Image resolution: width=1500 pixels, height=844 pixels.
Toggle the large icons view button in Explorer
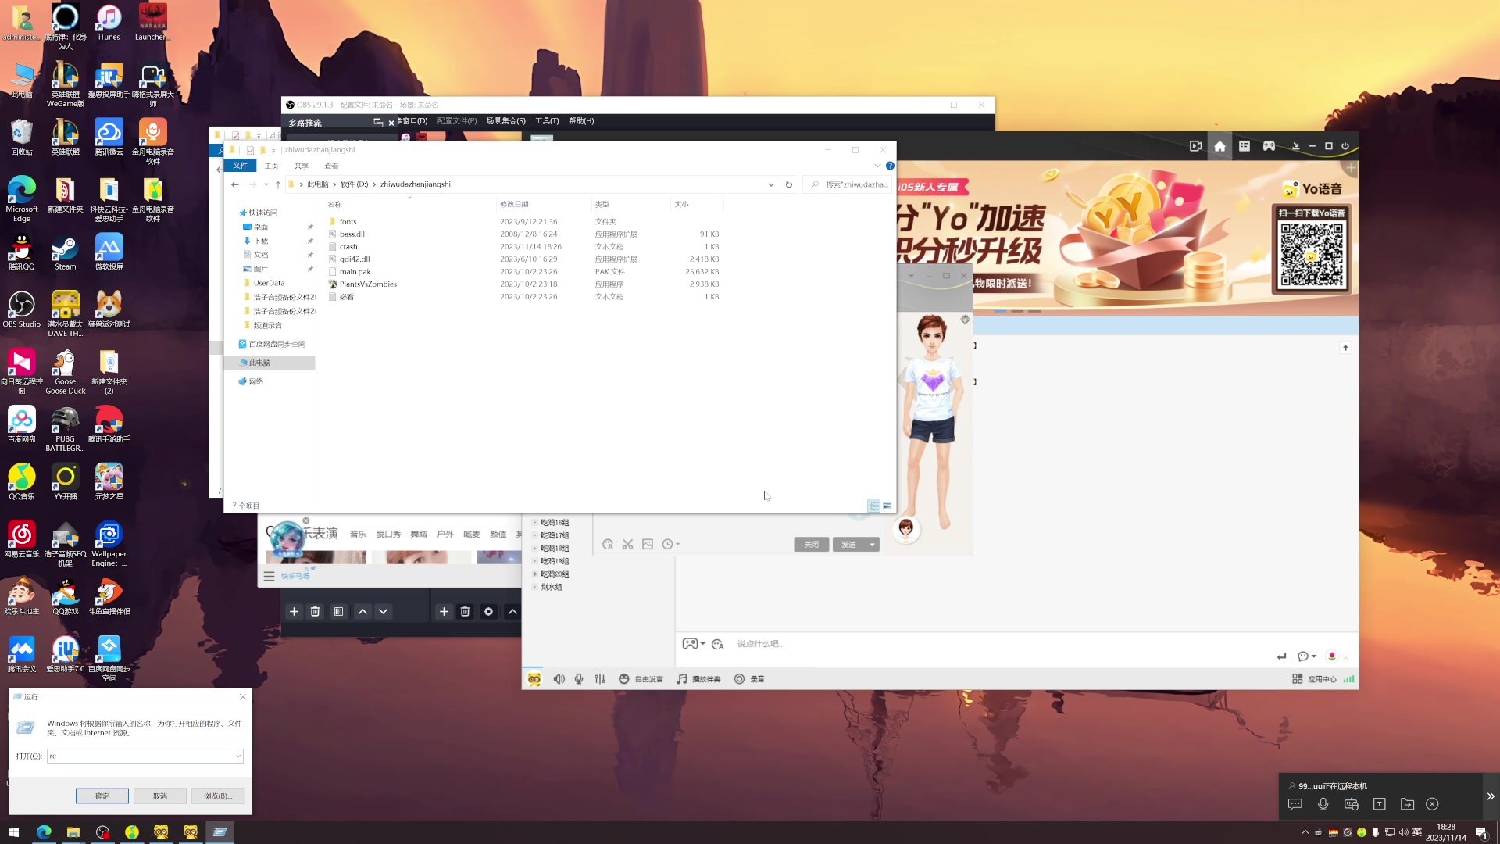pyautogui.click(x=887, y=506)
